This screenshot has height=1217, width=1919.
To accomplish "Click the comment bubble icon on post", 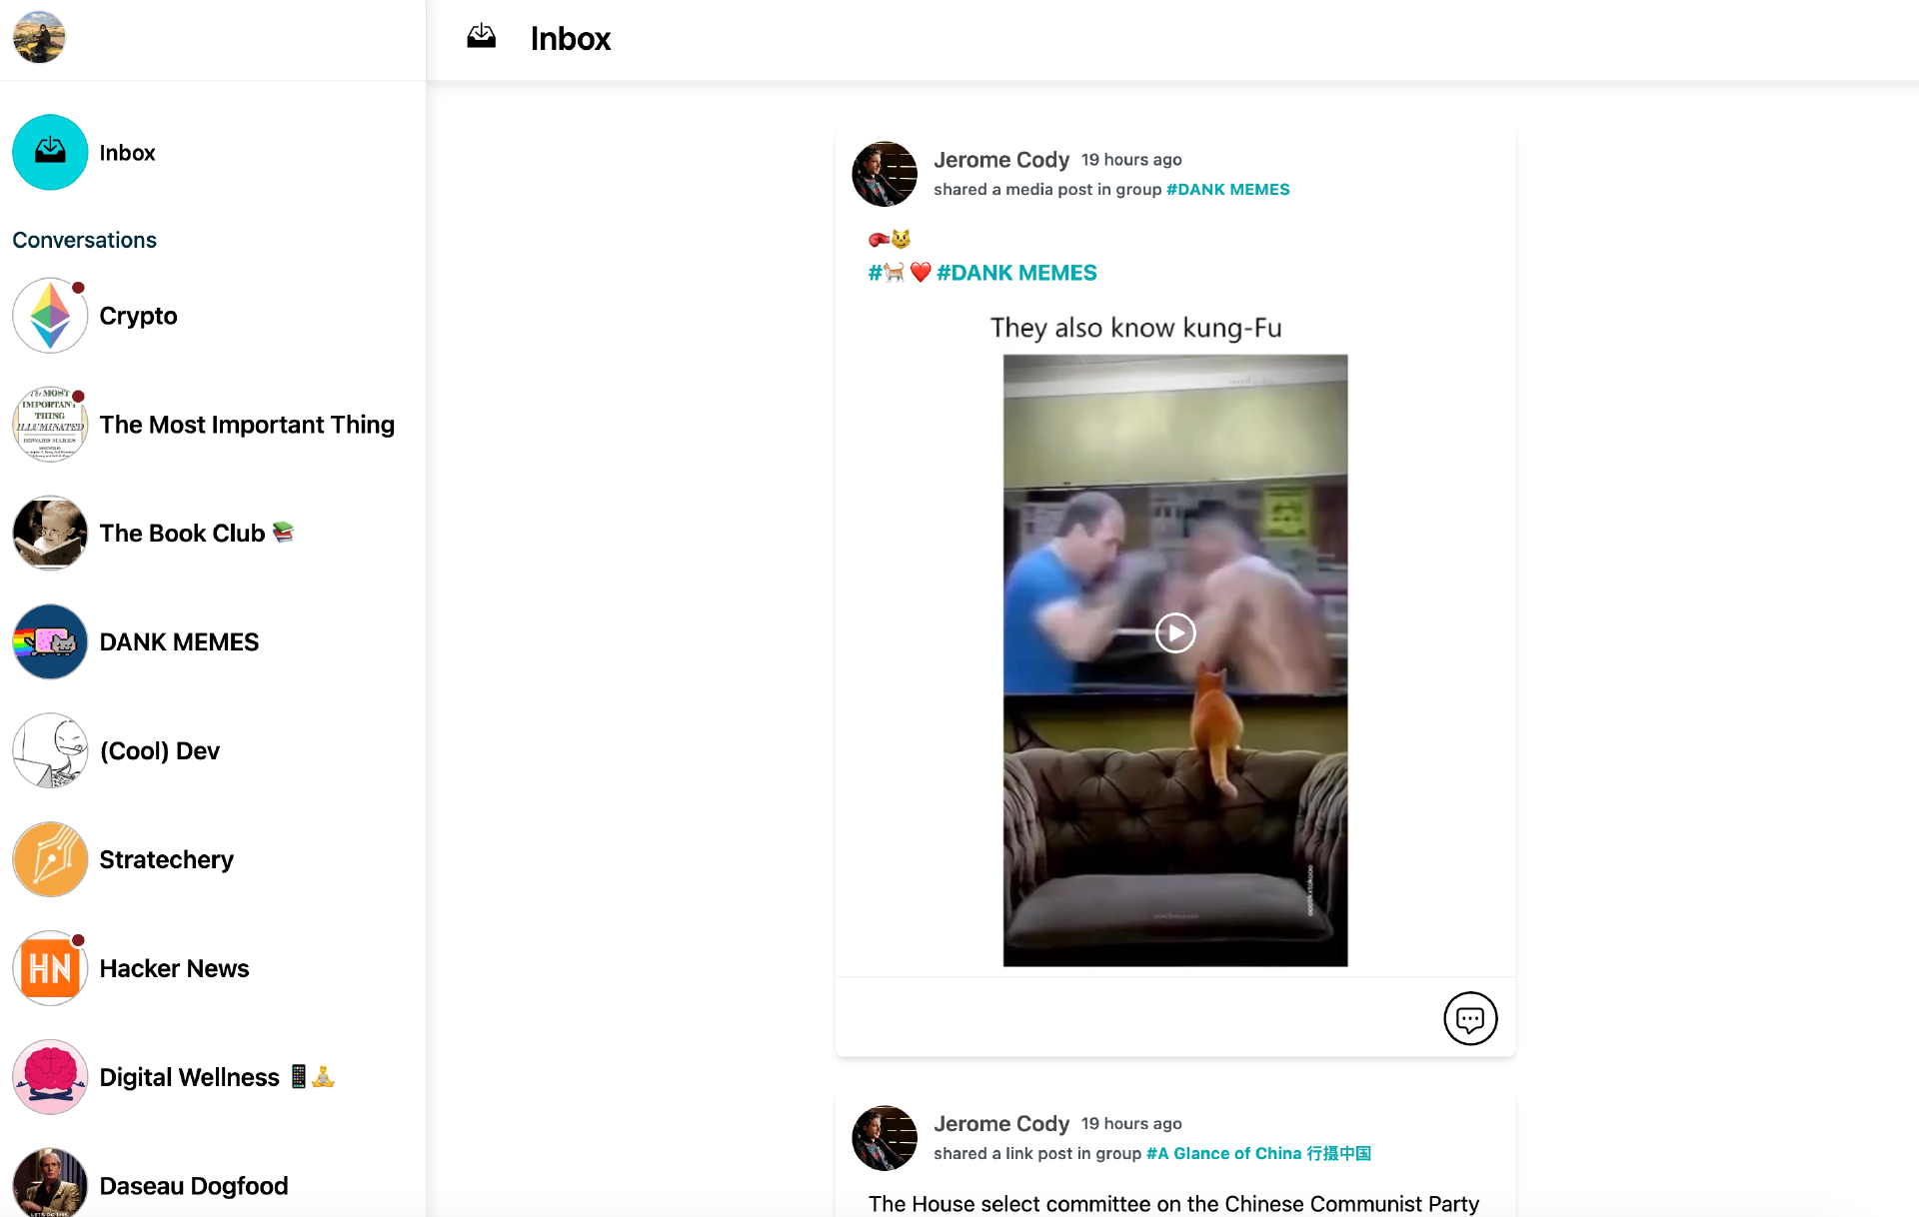I will click(1469, 1018).
